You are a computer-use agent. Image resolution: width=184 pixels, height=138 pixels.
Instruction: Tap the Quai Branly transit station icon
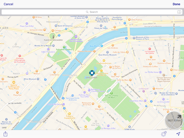(x=102, y=46)
